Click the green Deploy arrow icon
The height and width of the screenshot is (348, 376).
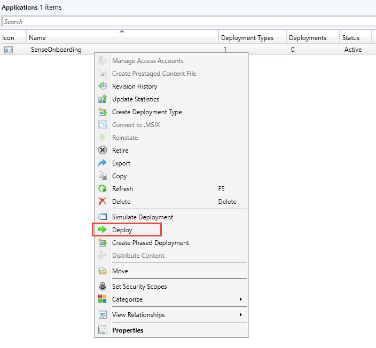[103, 230]
